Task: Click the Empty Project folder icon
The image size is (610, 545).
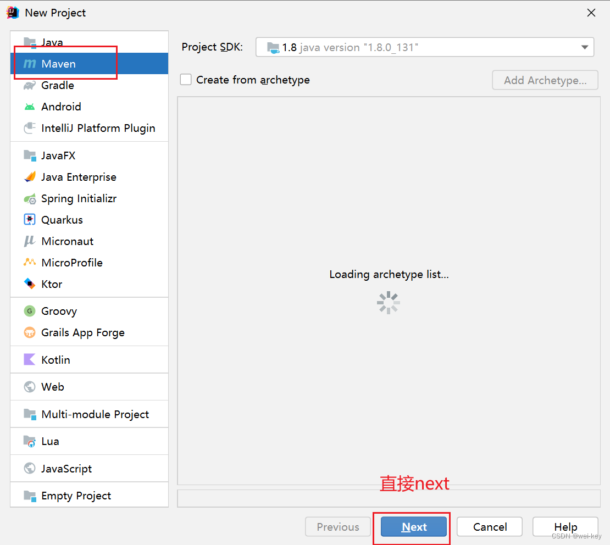Action: (30, 496)
